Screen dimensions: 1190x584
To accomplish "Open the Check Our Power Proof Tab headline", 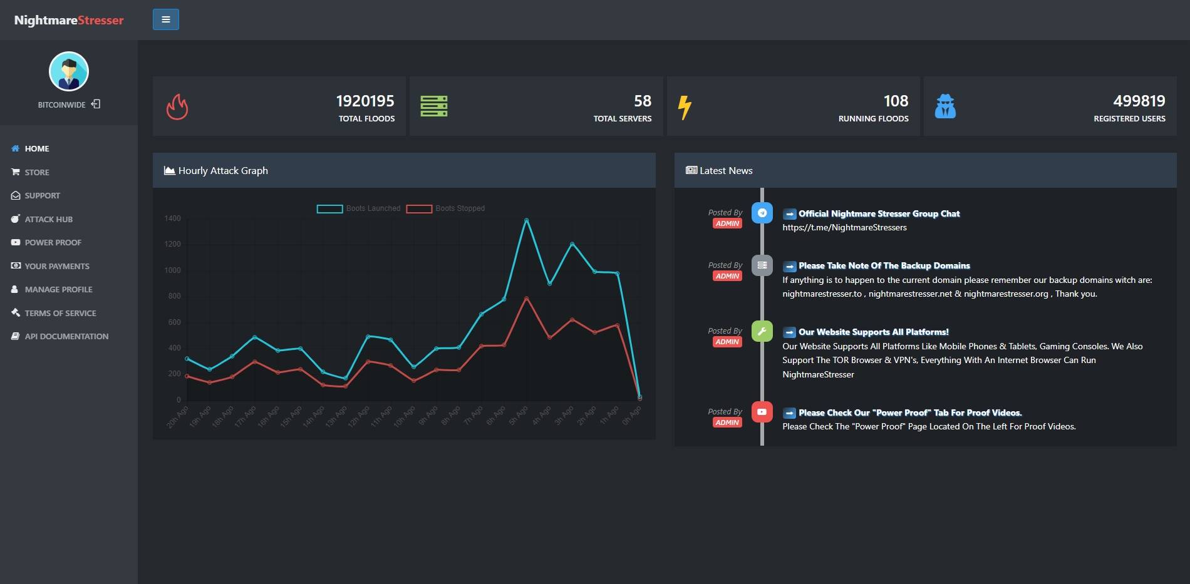I will pos(910,412).
